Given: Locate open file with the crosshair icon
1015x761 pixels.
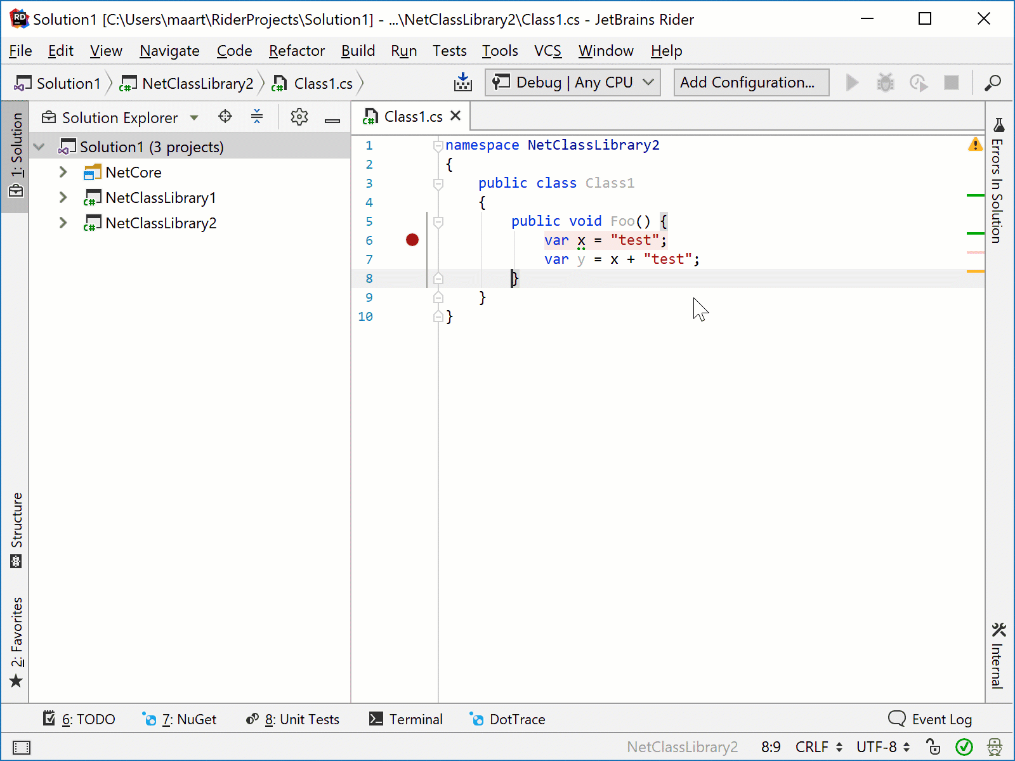Looking at the screenshot, I should 225,117.
